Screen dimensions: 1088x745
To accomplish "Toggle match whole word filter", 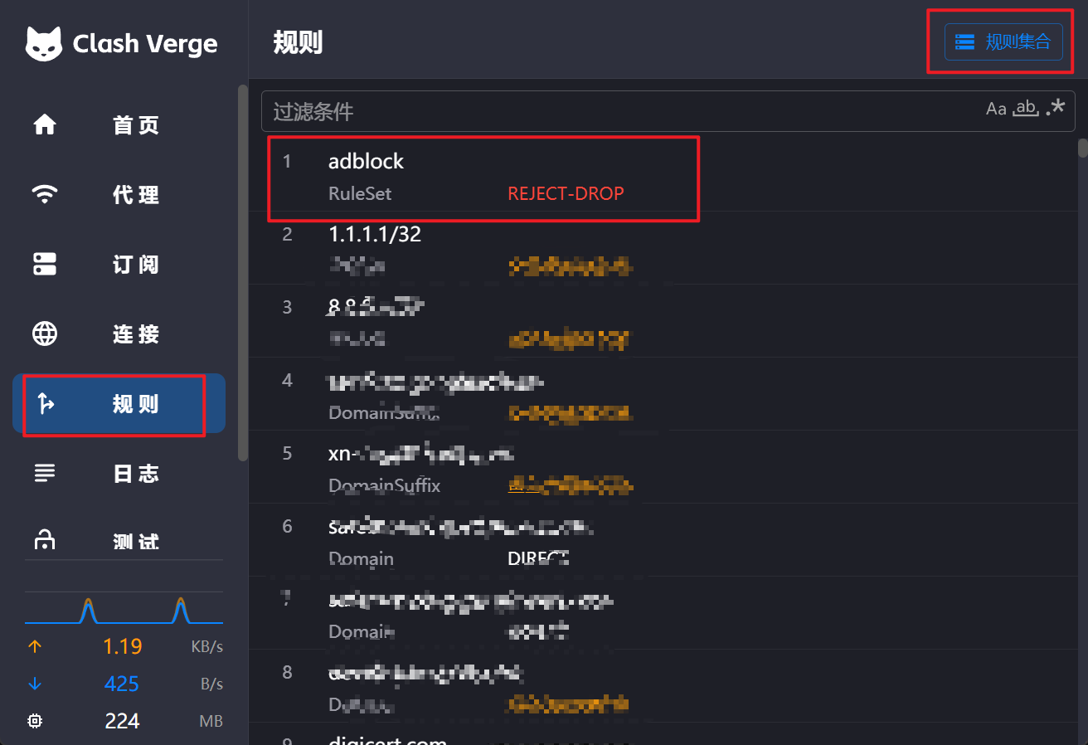I will coord(1026,108).
